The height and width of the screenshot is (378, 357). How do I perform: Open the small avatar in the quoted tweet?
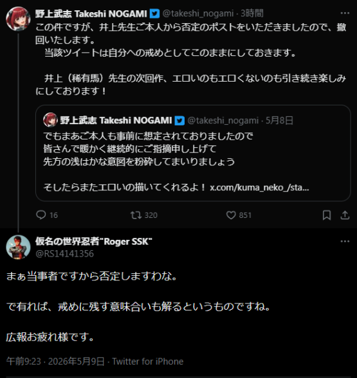click(x=50, y=120)
